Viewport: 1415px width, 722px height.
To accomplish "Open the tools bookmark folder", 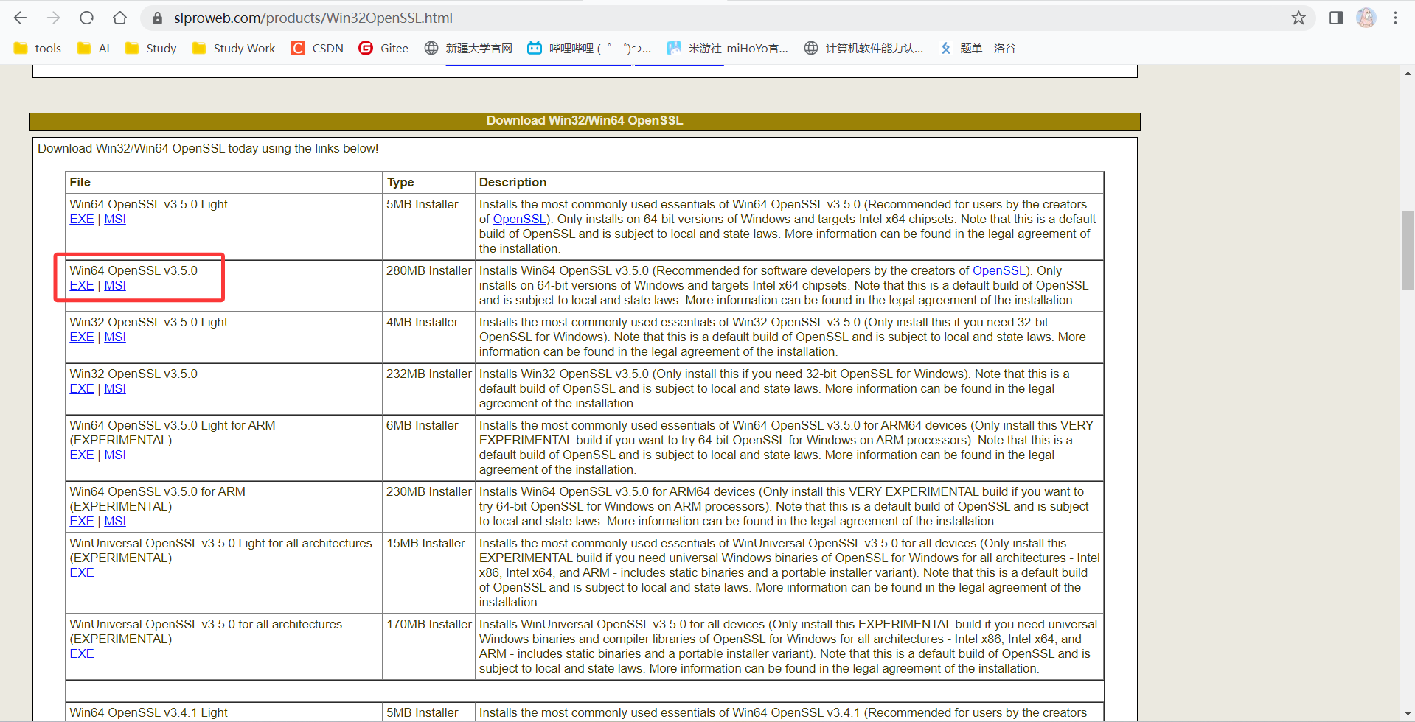I will pos(38,48).
